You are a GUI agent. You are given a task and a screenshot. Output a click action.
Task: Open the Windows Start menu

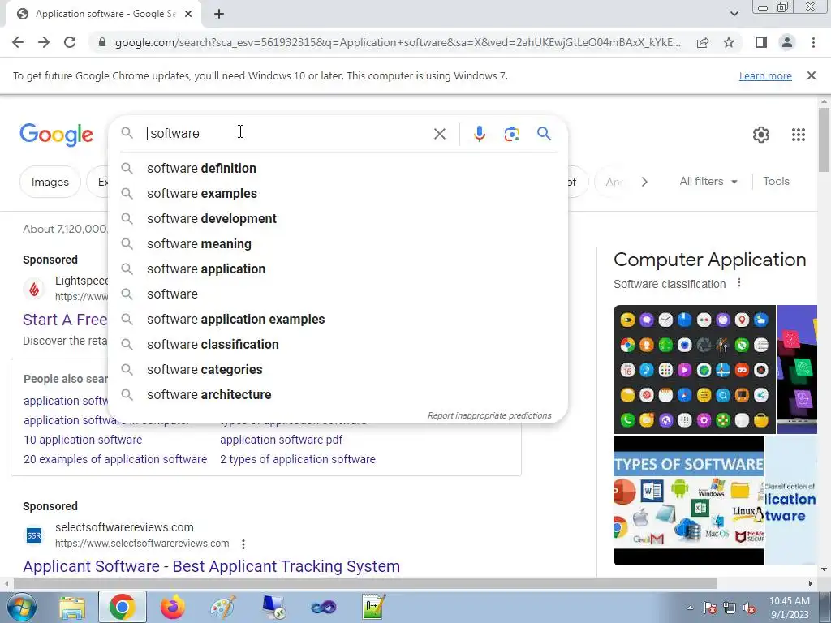pyautogui.click(x=22, y=607)
